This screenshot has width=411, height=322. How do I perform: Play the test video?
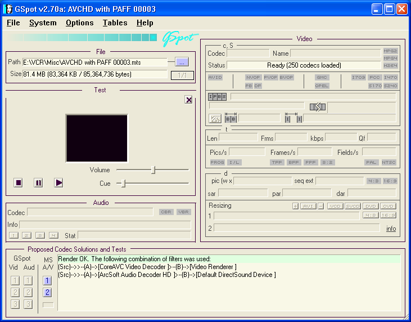[x=58, y=182]
